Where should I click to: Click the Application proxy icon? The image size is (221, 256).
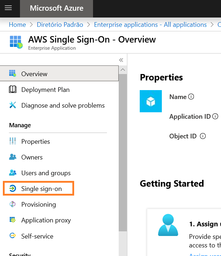point(13,220)
